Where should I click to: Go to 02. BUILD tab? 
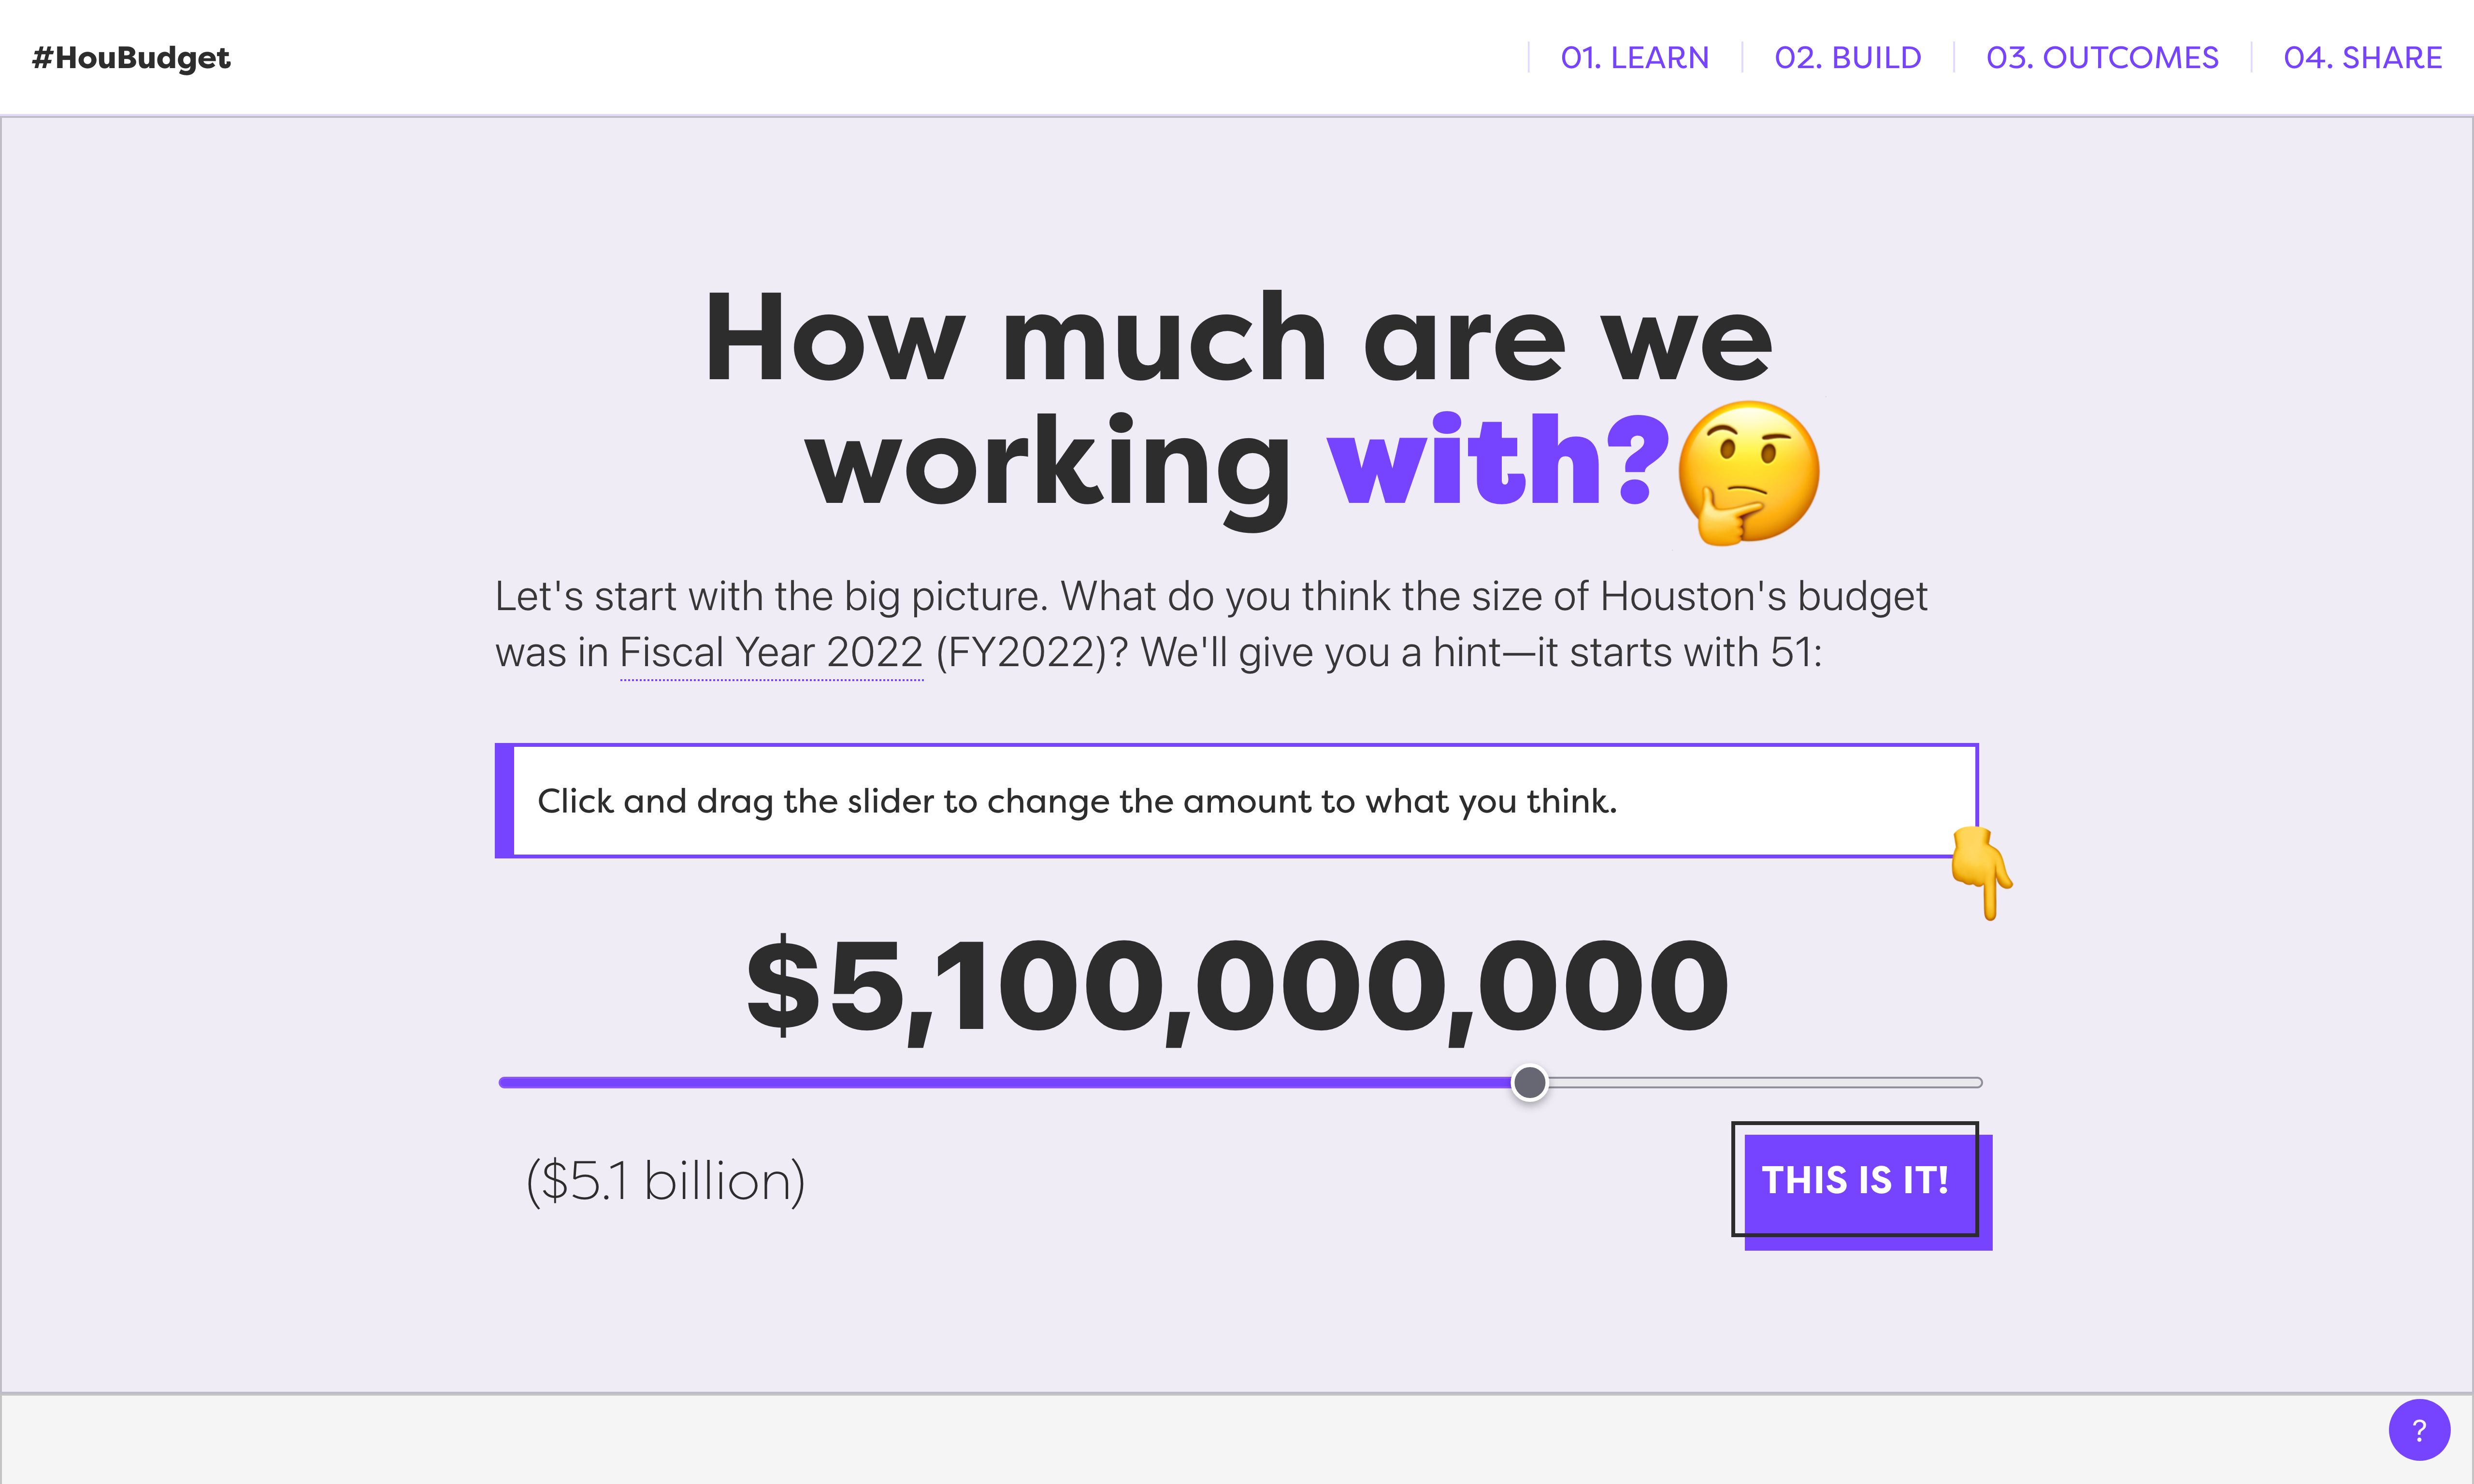pyautogui.click(x=1847, y=58)
